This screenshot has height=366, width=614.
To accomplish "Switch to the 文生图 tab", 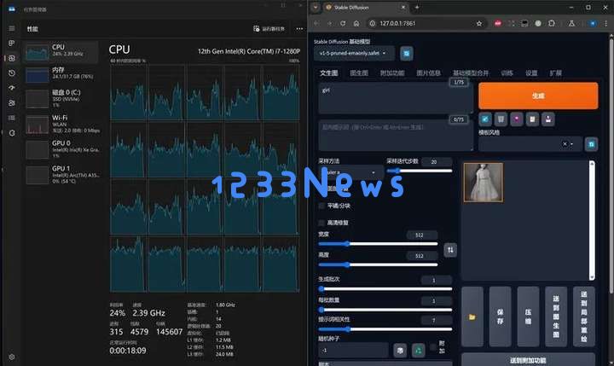I will tap(329, 73).
